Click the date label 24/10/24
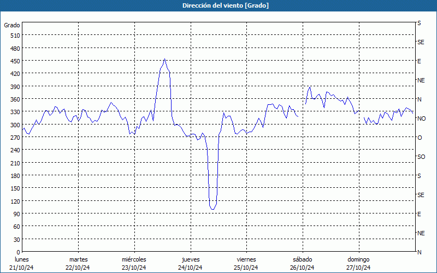 tap(190, 268)
